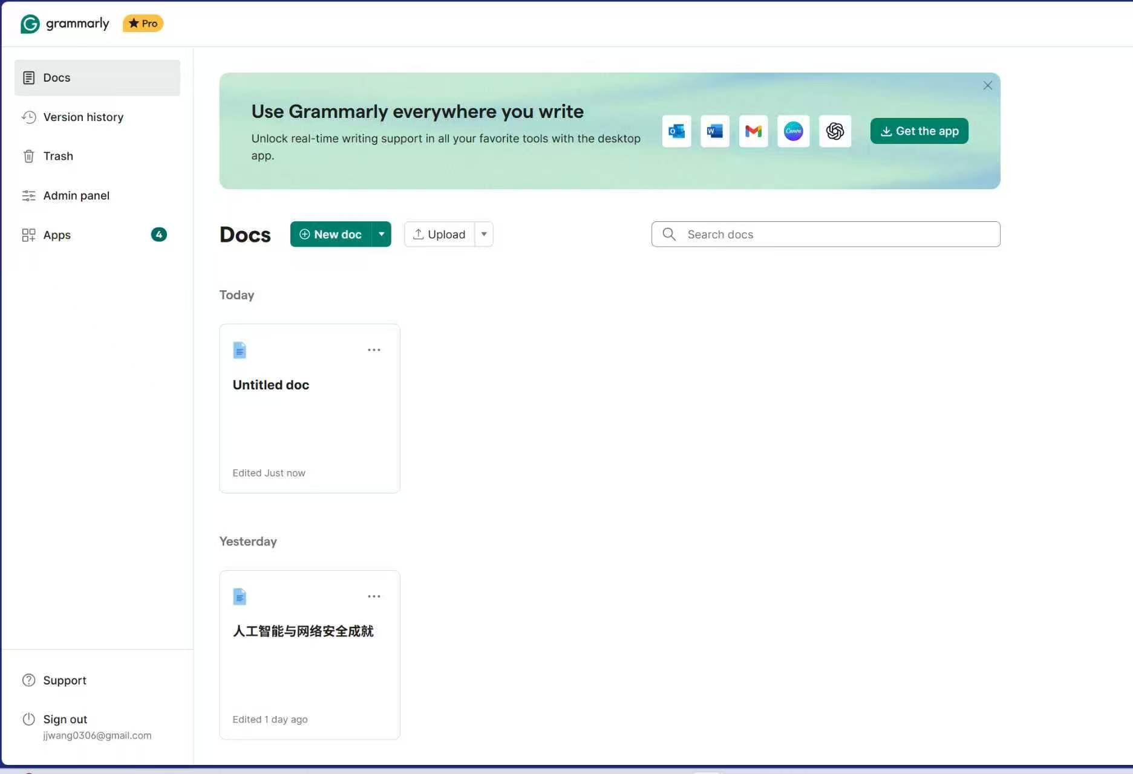The width and height of the screenshot is (1133, 774).
Task: Click the Outlook app icon in banner
Action: pyautogui.click(x=676, y=131)
